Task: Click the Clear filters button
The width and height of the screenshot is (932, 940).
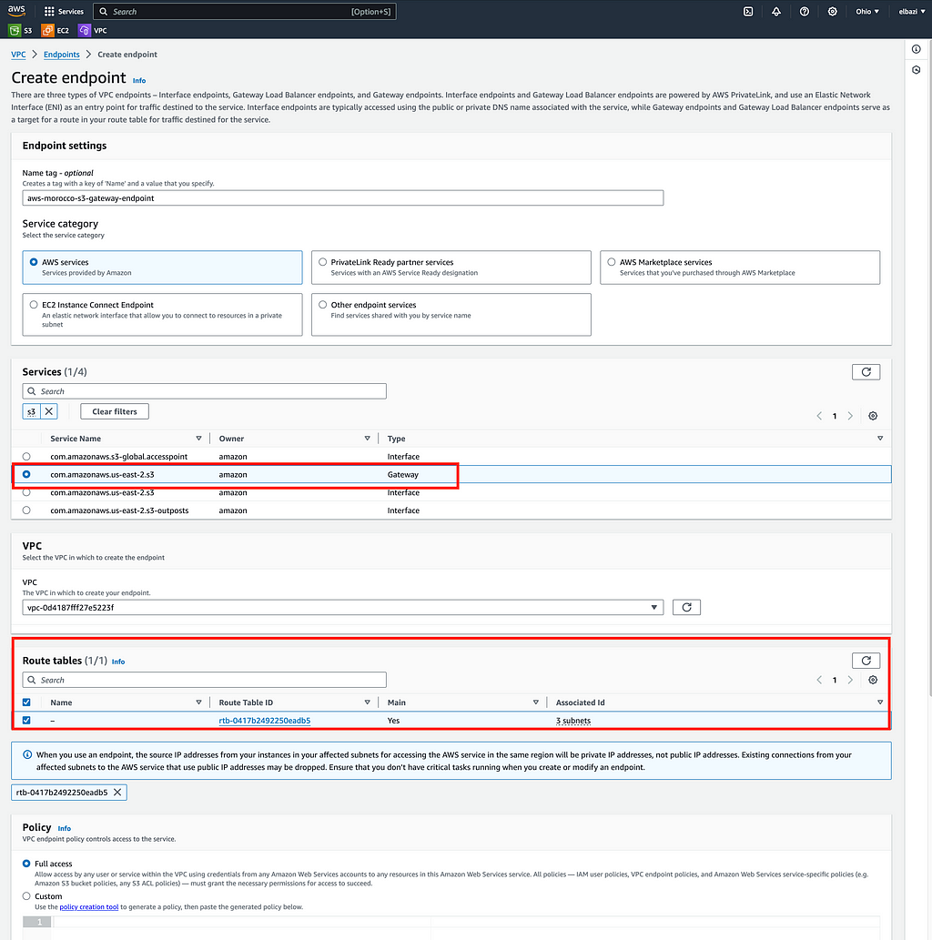Action: (x=115, y=411)
